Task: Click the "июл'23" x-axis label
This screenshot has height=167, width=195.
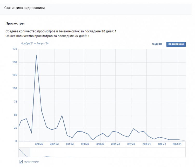Action: click(x=116, y=144)
